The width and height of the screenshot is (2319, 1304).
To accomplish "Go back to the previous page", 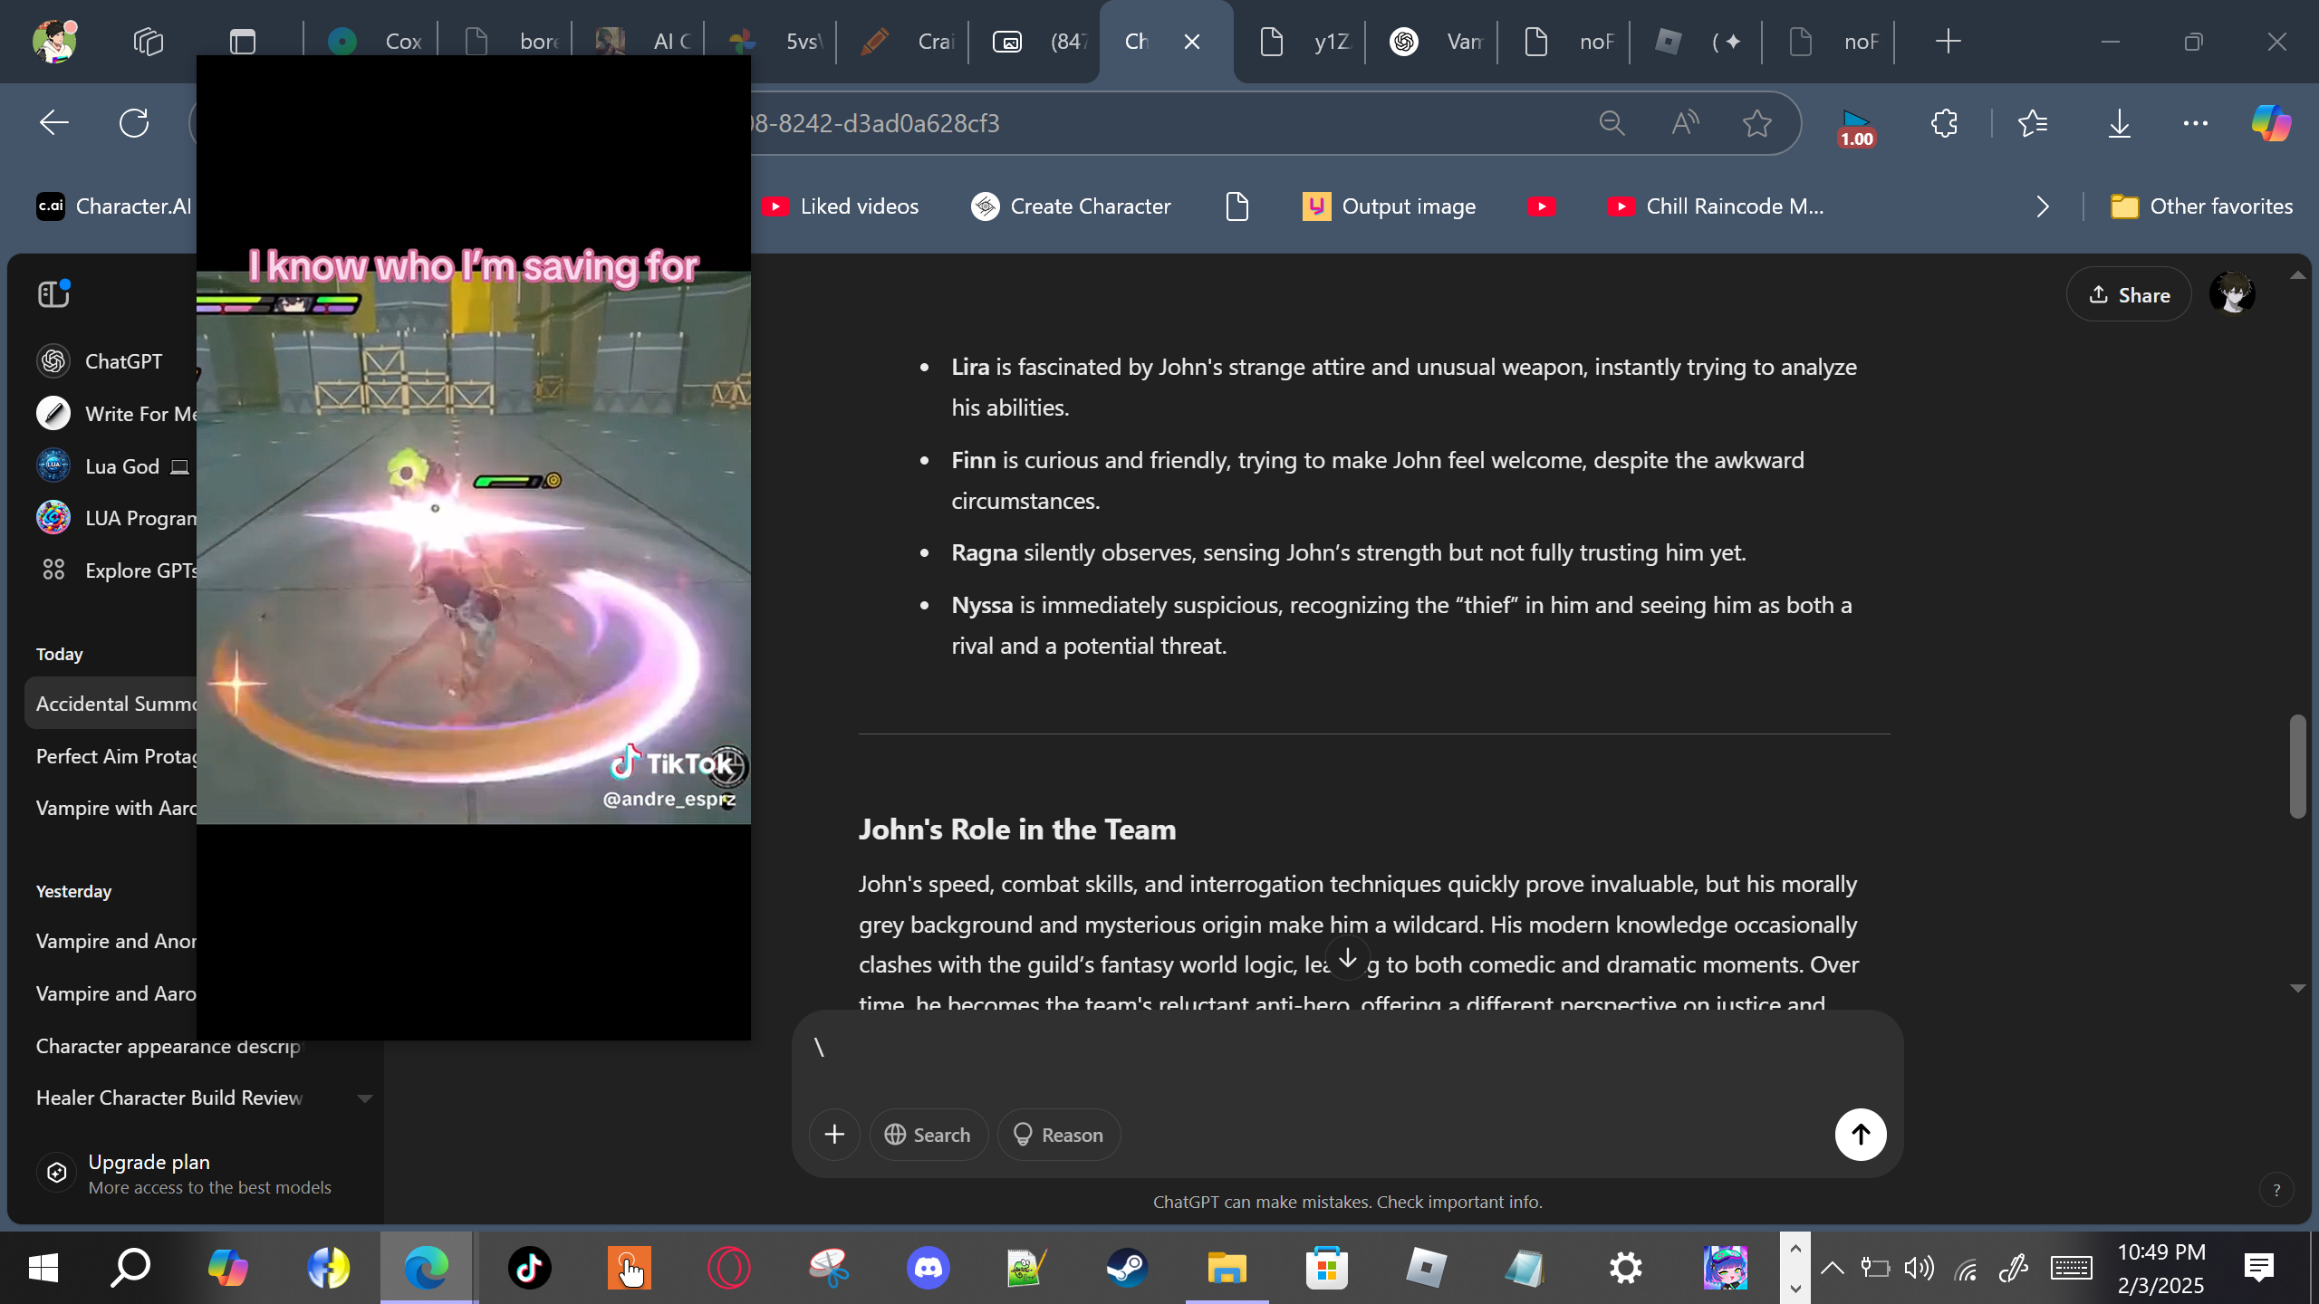I will pyautogui.click(x=54, y=123).
